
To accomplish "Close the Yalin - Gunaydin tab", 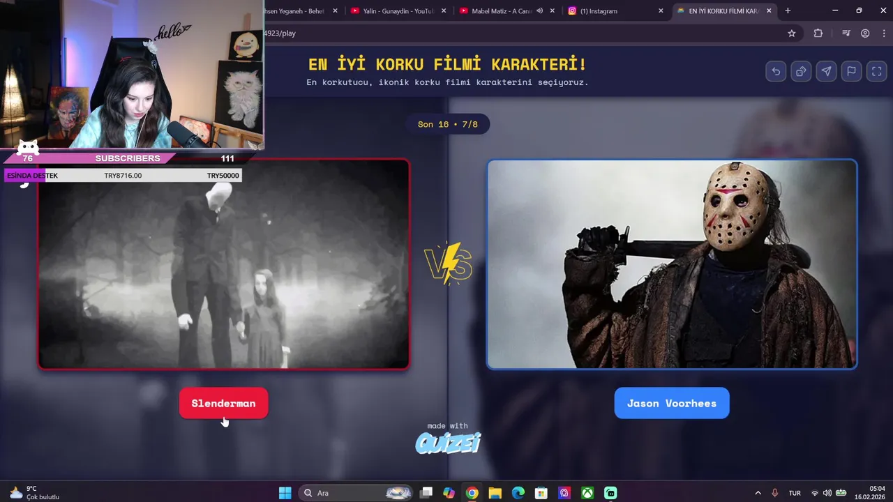I will tap(444, 10).
